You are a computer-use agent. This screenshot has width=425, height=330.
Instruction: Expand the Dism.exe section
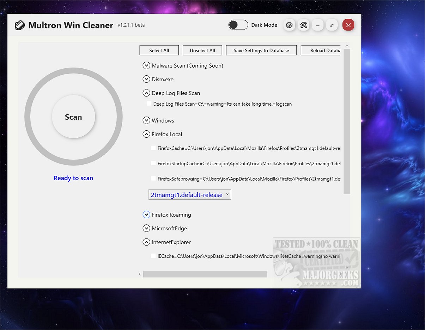coord(146,79)
